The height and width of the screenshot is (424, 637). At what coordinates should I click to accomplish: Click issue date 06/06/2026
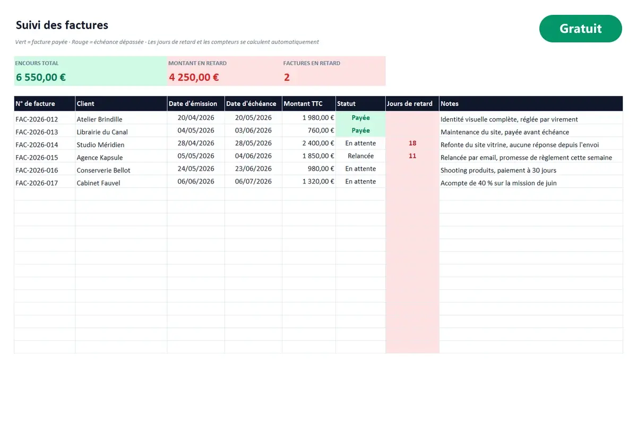196,182
